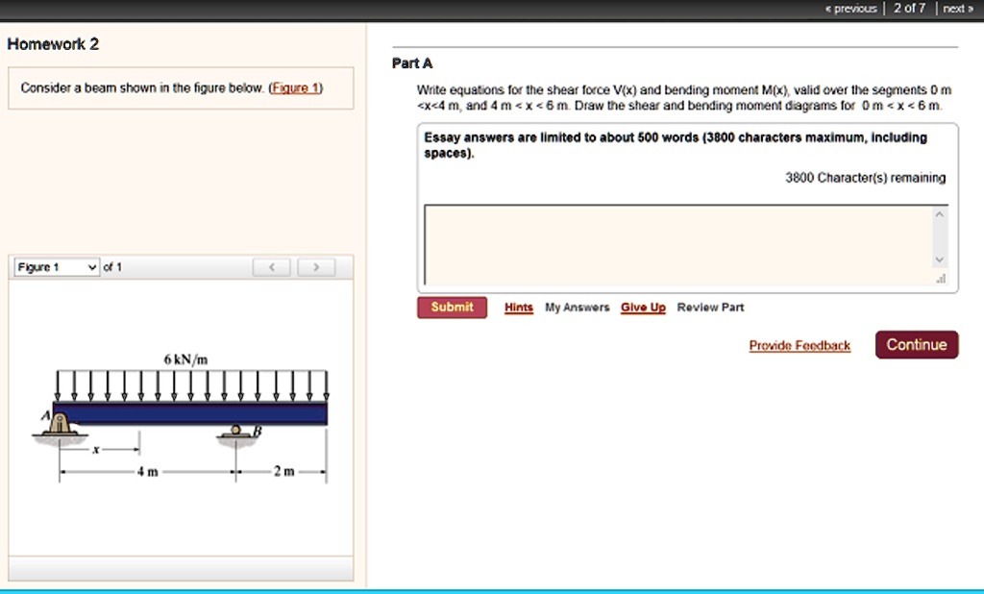Open the « previous assignment item
The height and width of the screenshot is (594, 984).
[x=850, y=8]
